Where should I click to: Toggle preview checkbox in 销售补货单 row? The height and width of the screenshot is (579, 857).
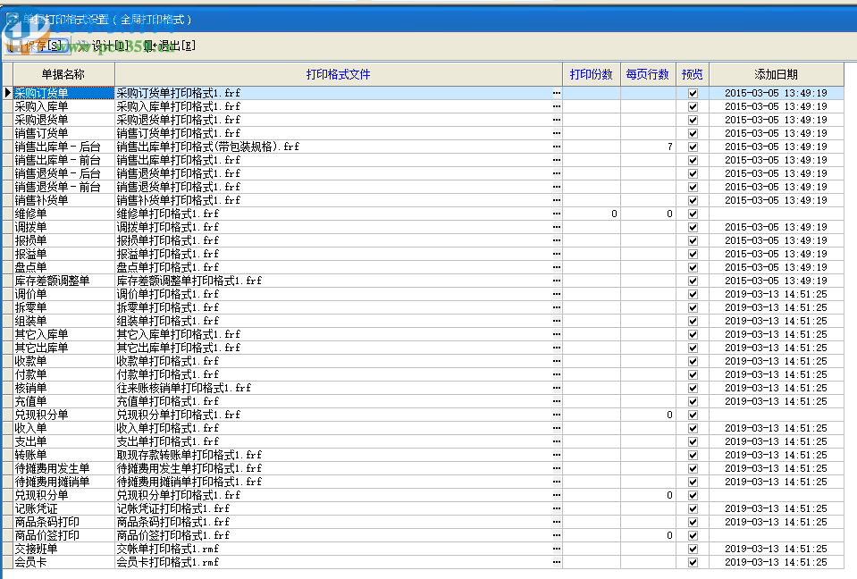(693, 200)
